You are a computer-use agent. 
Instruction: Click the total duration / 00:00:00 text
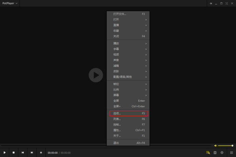tap(65, 153)
